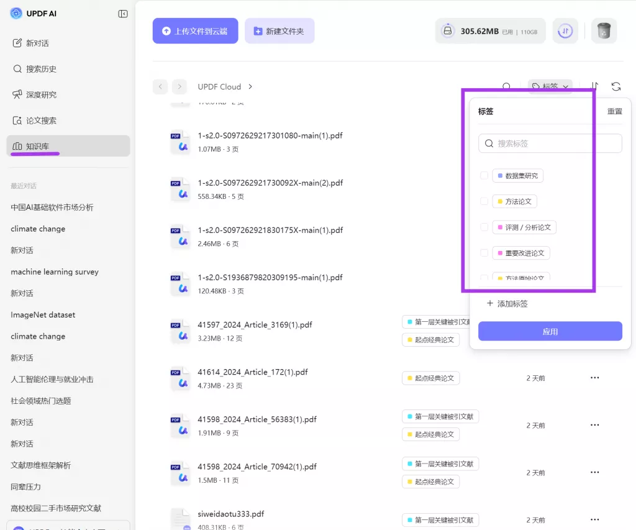Click the search magnifier above the file list
The image size is (636, 530).
[507, 87]
